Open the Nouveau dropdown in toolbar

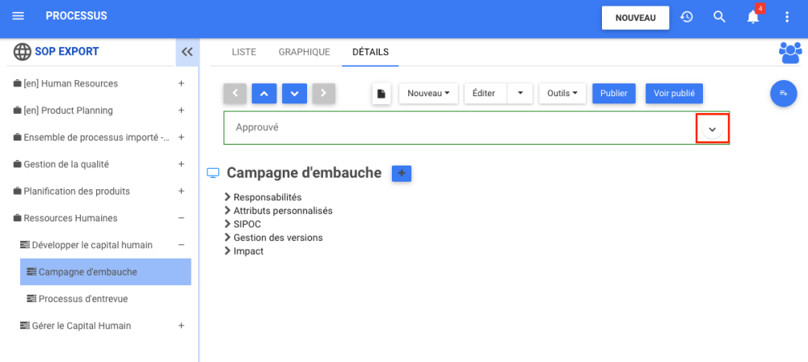click(428, 94)
